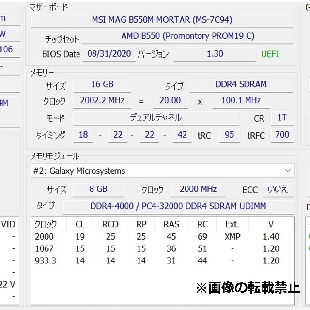The height and width of the screenshot is (310, 310).
Task: Click the 100.1 MHz base clock
Action: (x=241, y=101)
